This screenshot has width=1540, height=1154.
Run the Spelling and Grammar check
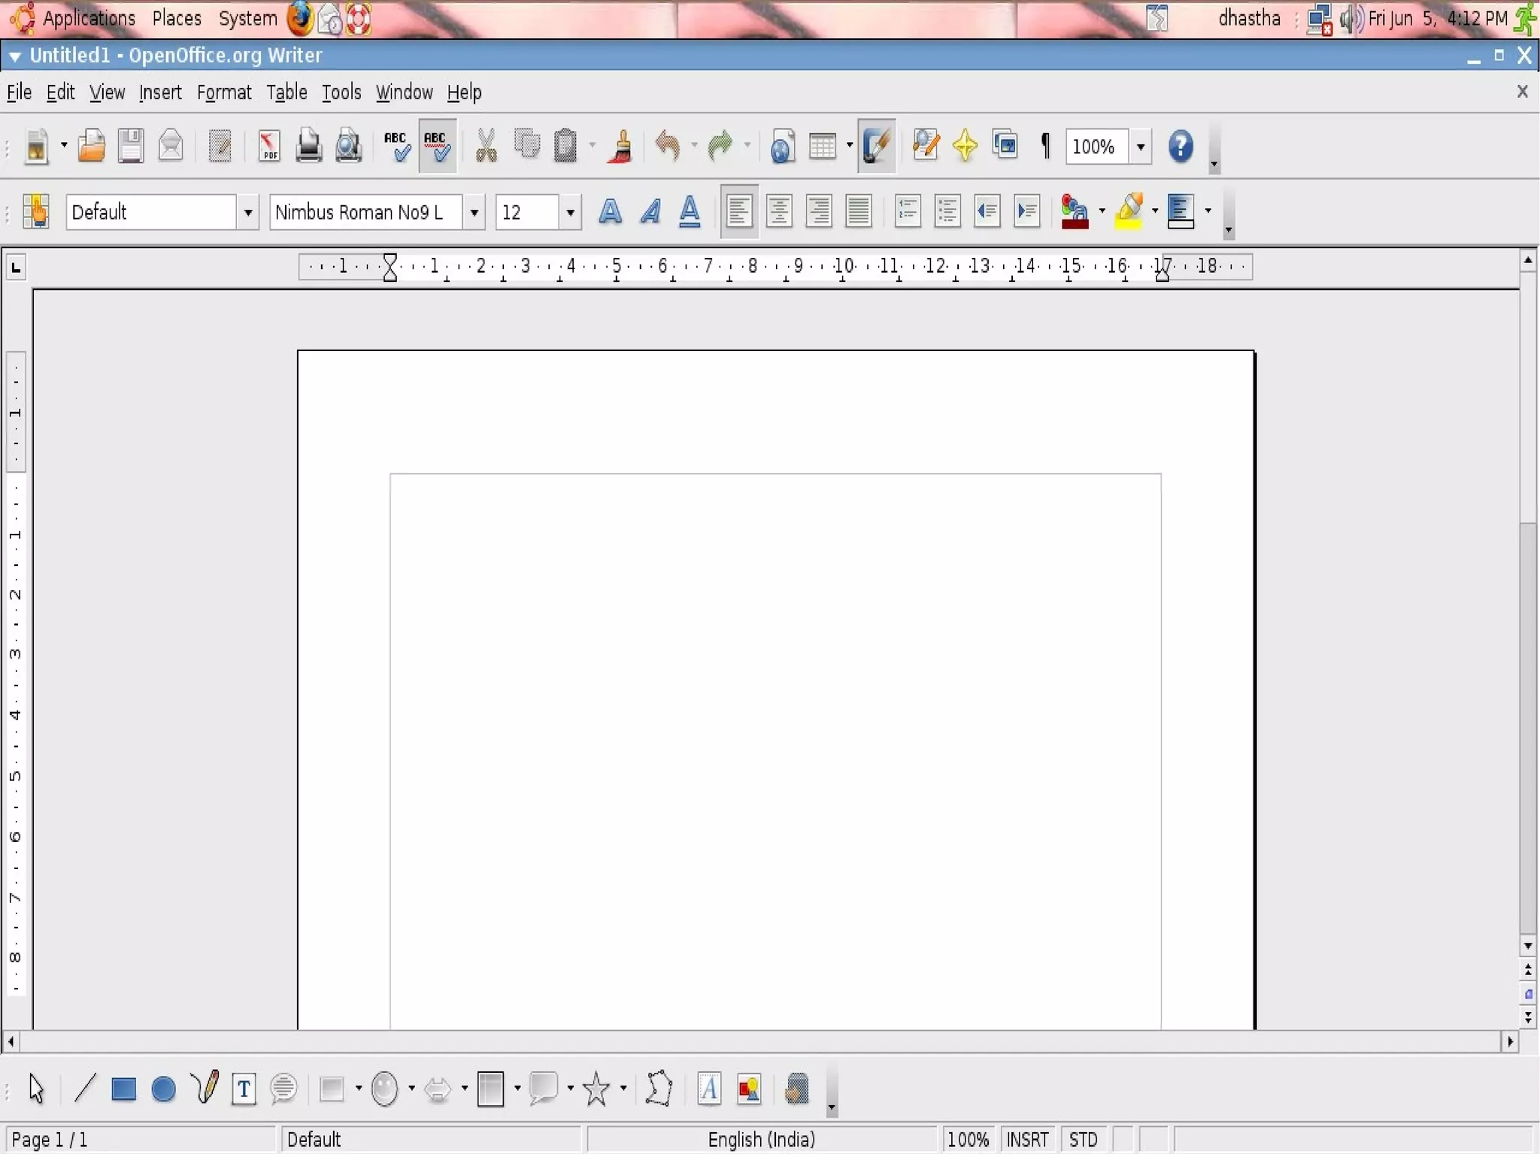pyautogui.click(x=397, y=146)
